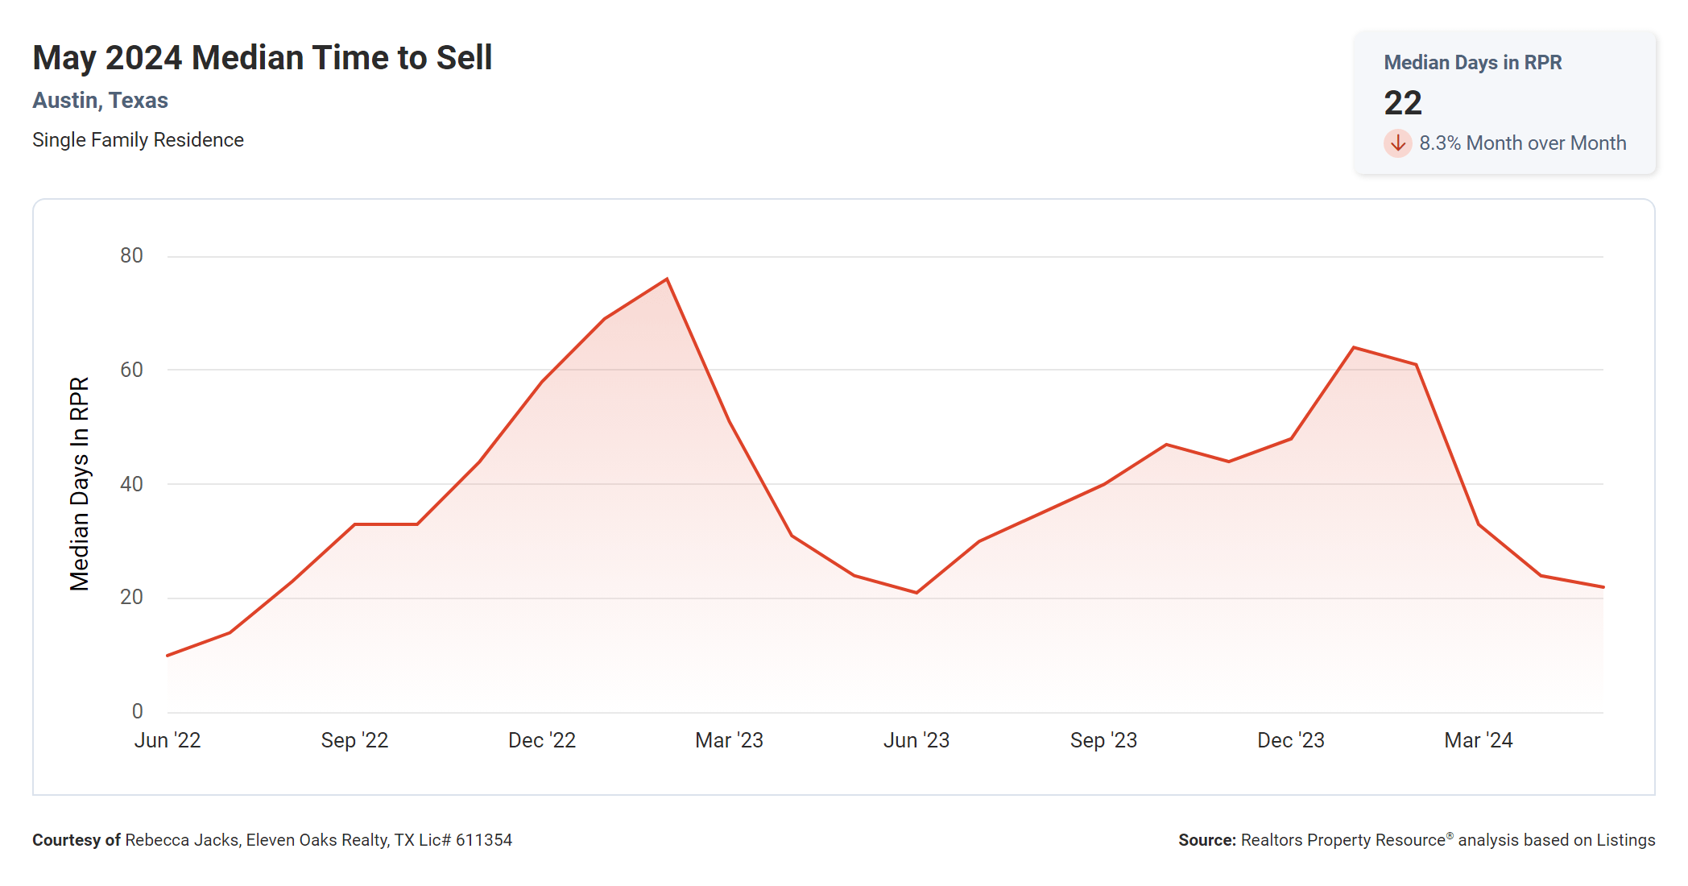Click the Dec '22 x-axis label
1688x886 pixels.
tap(542, 740)
